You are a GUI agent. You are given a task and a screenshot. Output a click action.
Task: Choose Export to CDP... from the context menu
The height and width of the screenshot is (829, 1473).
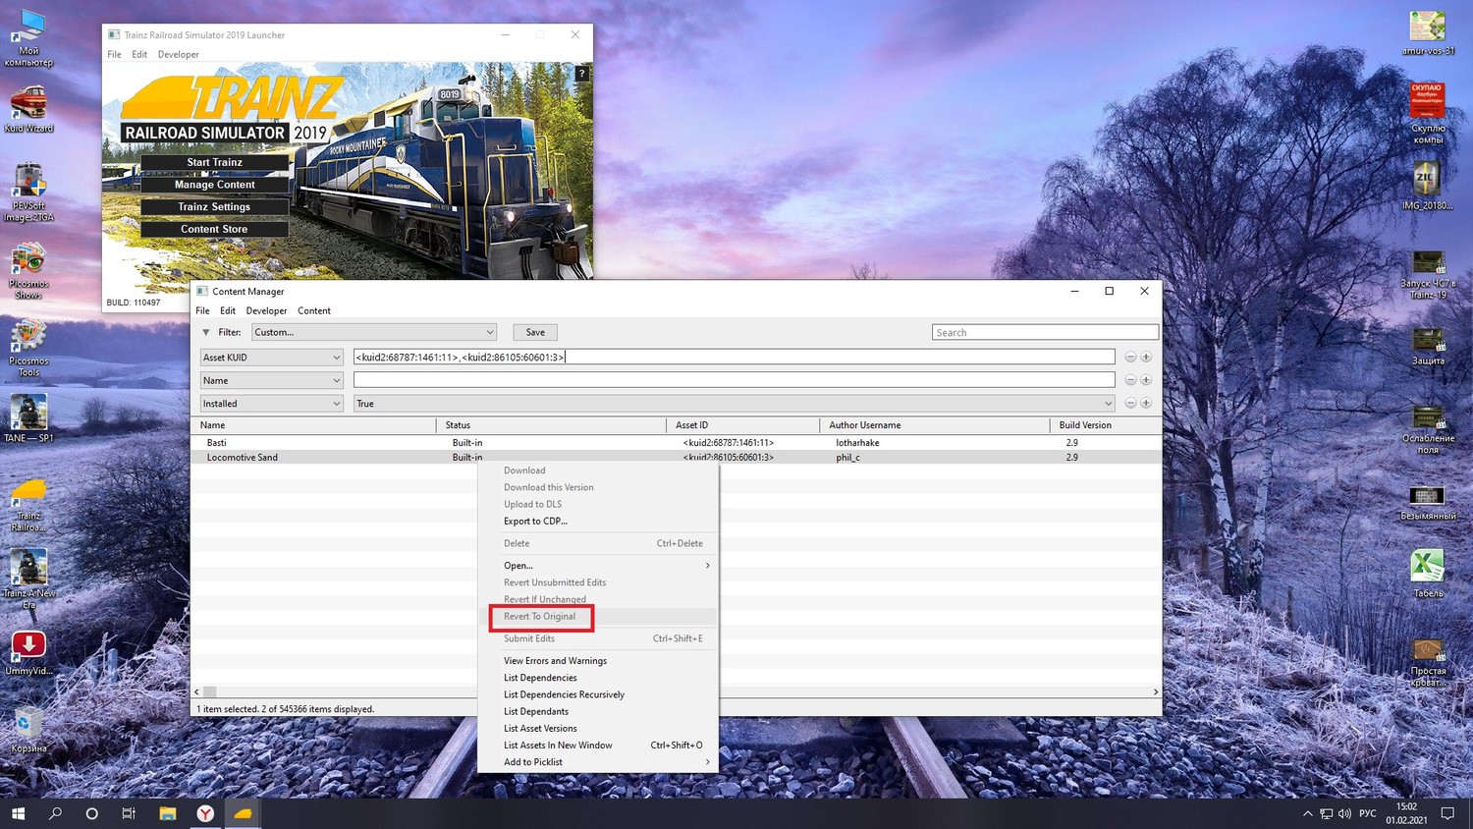click(535, 522)
